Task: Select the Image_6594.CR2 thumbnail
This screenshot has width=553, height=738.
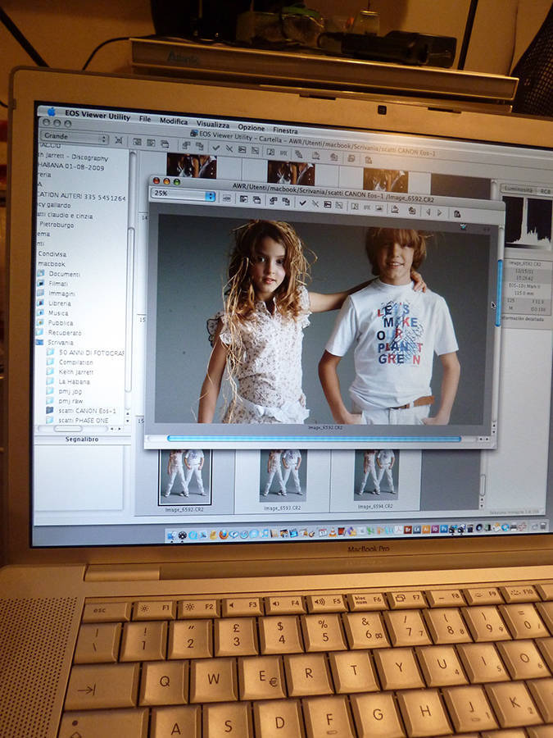Action: [x=376, y=476]
